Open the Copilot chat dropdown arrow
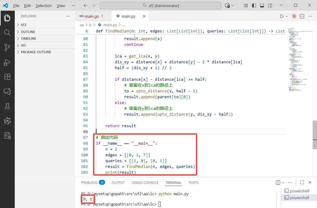The image size is (317, 208). tap(232, 6)
